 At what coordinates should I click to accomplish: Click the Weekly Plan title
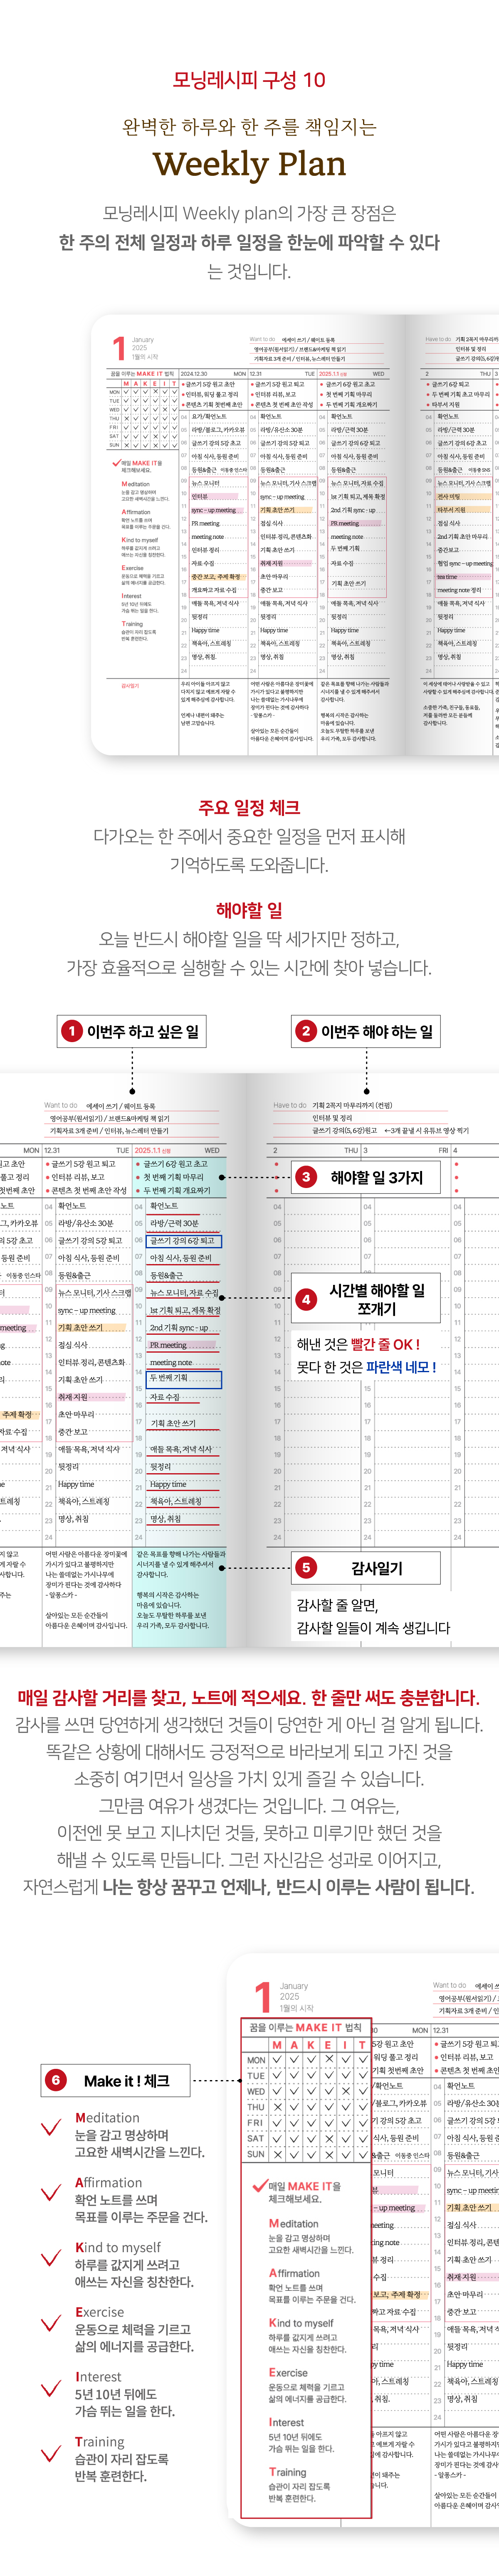(249, 164)
